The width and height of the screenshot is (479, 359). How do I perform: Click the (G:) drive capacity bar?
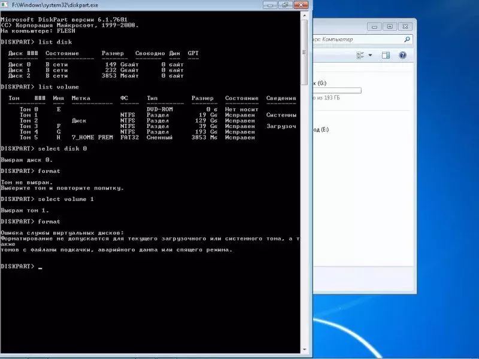coord(337,90)
